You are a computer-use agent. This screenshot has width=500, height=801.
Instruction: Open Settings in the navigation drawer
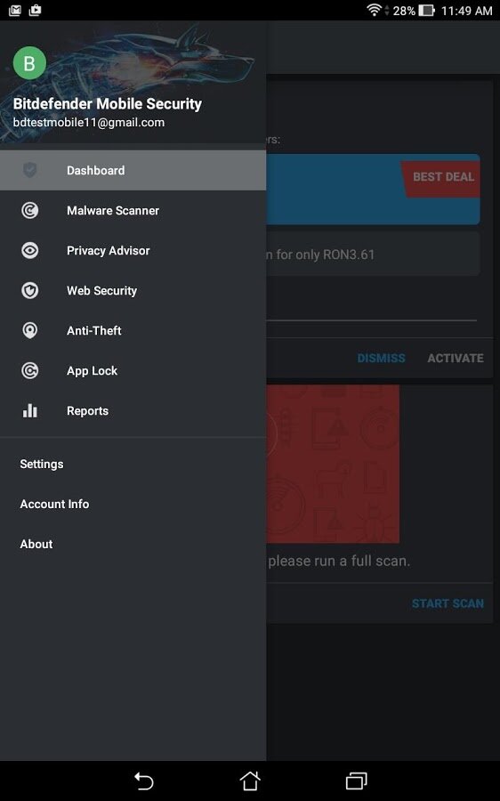coord(42,464)
